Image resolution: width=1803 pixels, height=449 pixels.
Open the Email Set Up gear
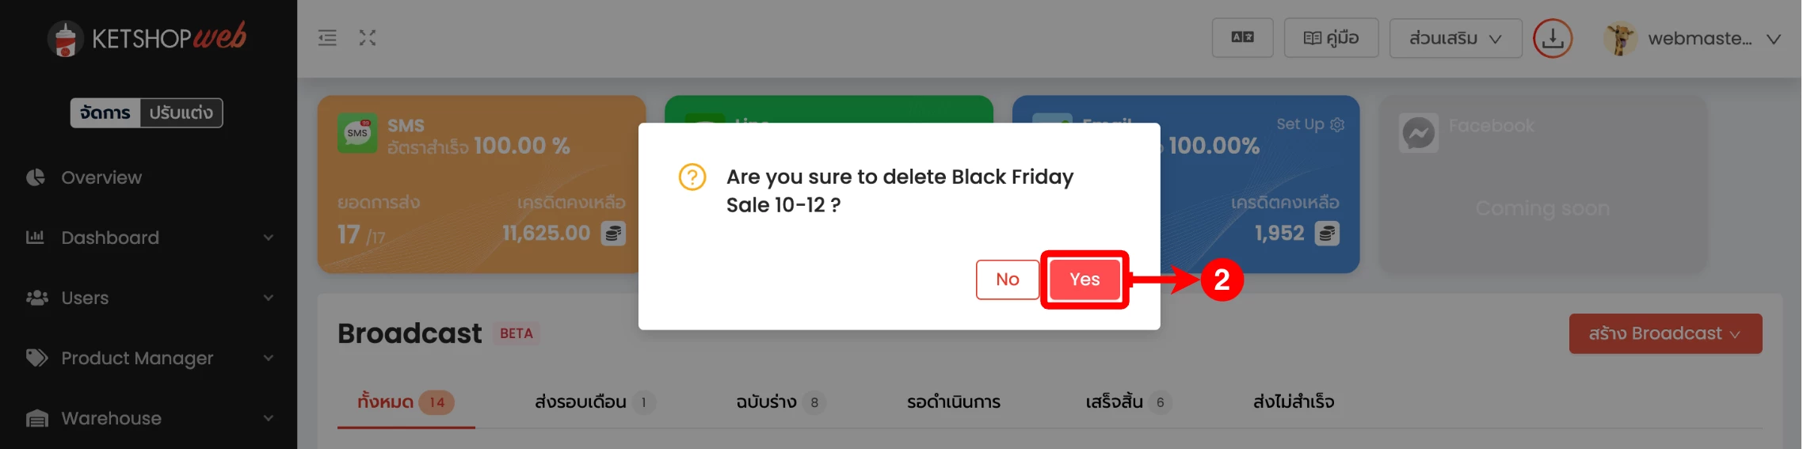(x=1337, y=125)
